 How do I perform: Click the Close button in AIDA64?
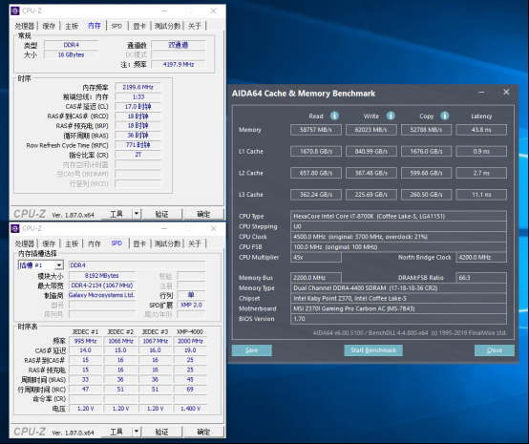[495, 350]
